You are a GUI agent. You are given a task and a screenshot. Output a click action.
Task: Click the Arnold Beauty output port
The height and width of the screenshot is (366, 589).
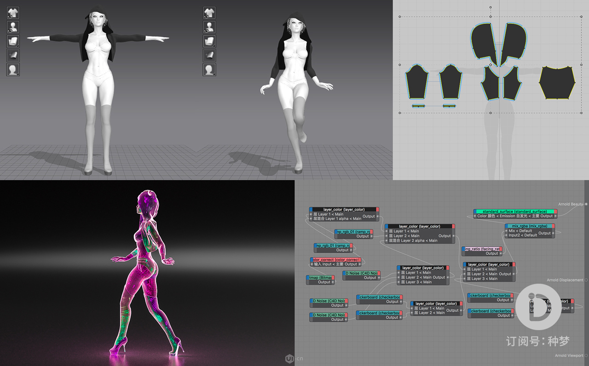(586, 204)
